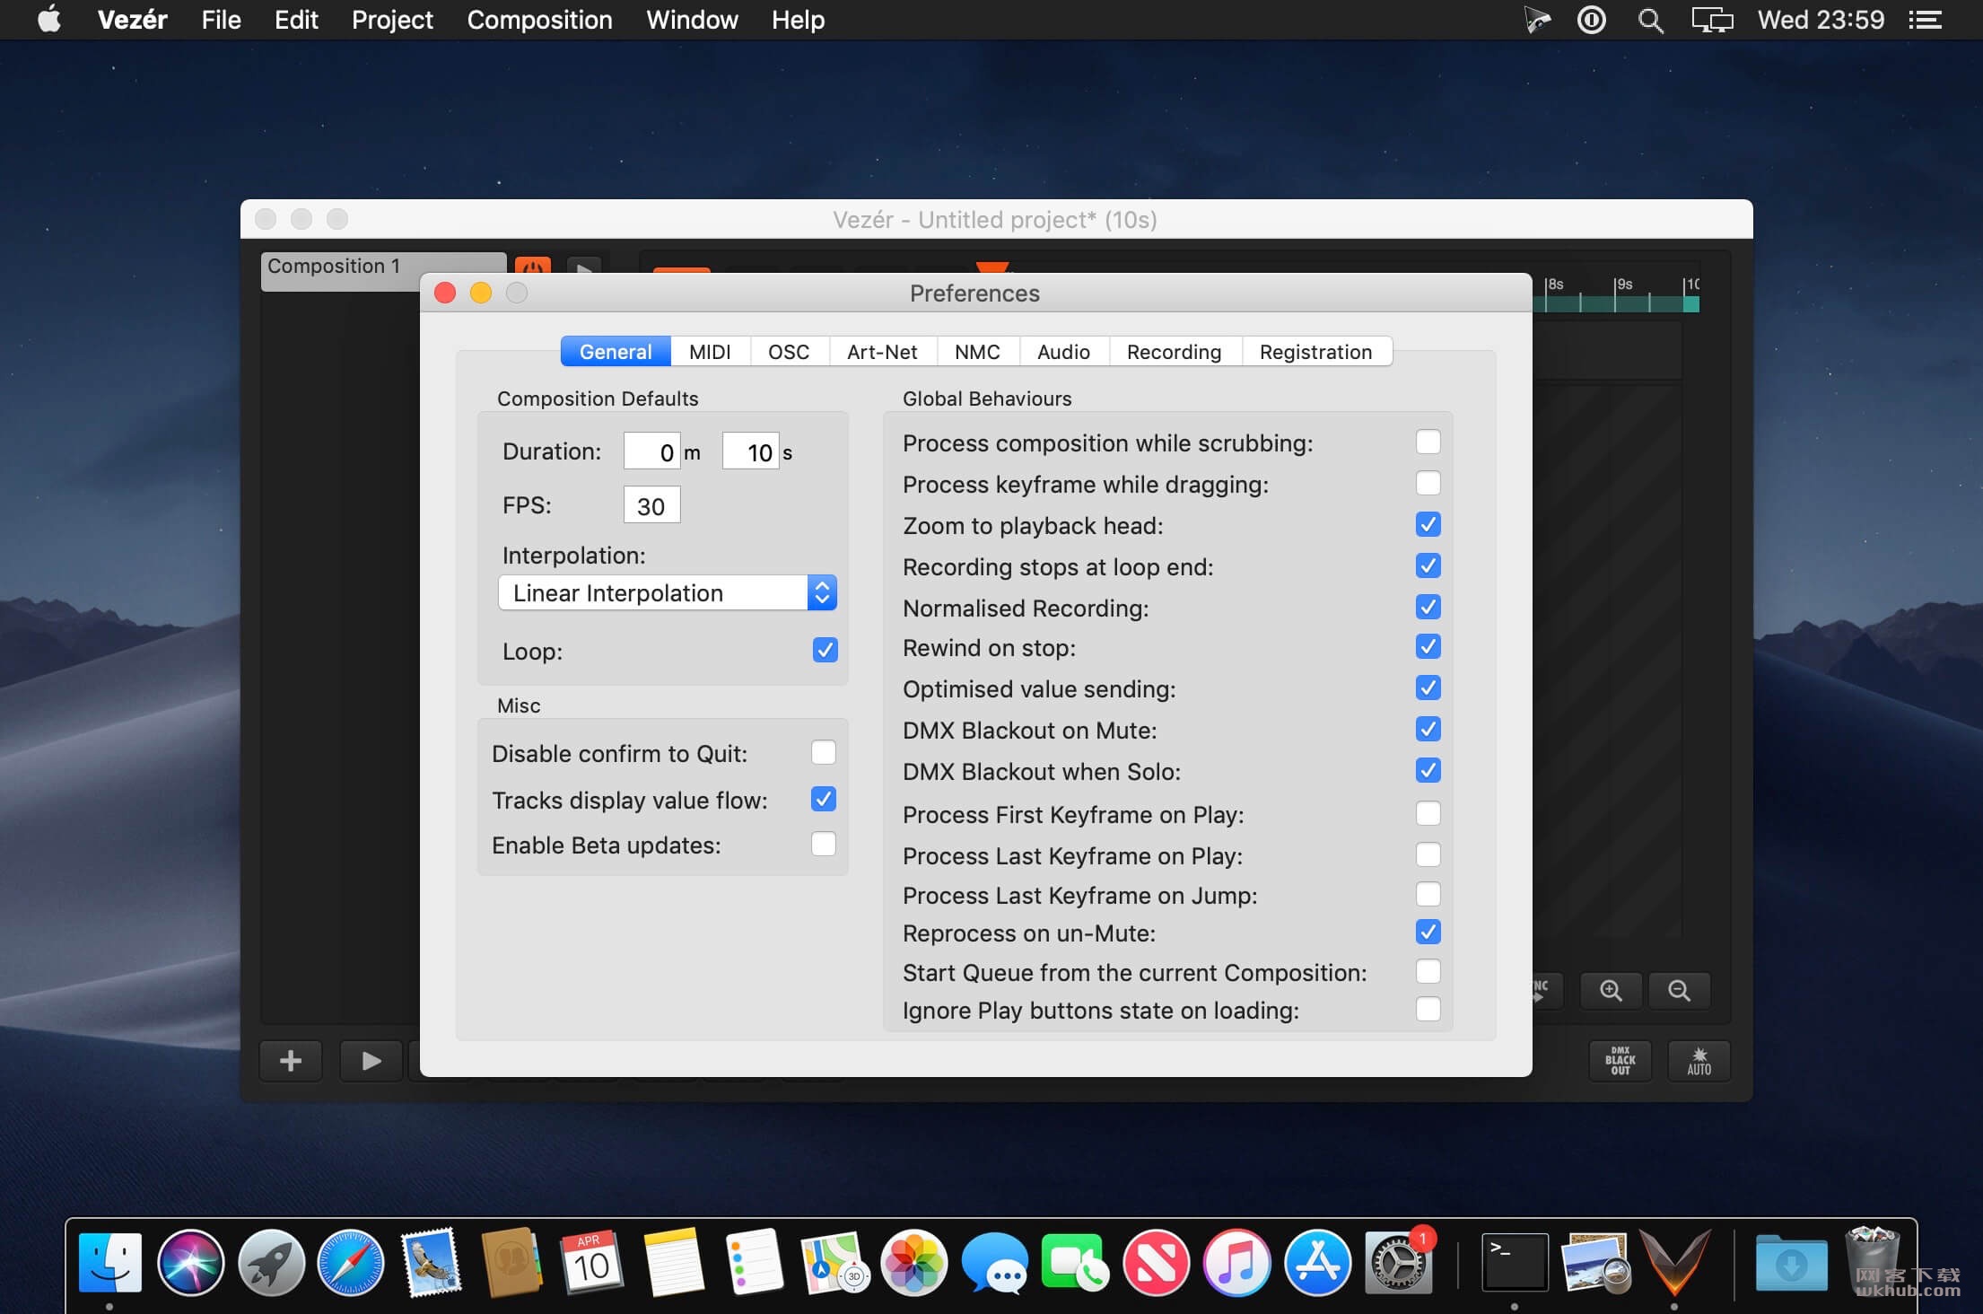Enable Ignore Play buttons state on loading
Image resolution: width=1983 pixels, height=1314 pixels.
pyautogui.click(x=1428, y=1009)
